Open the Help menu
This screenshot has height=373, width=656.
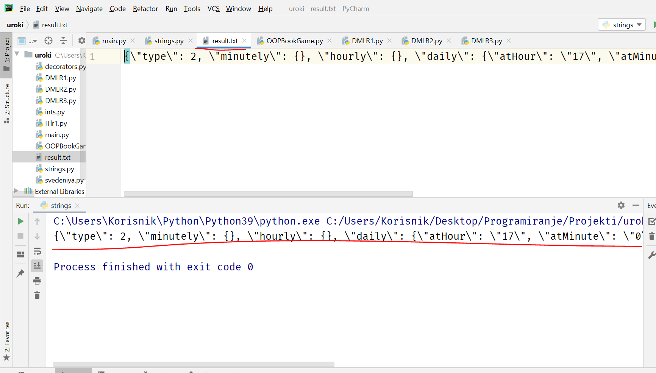click(266, 9)
